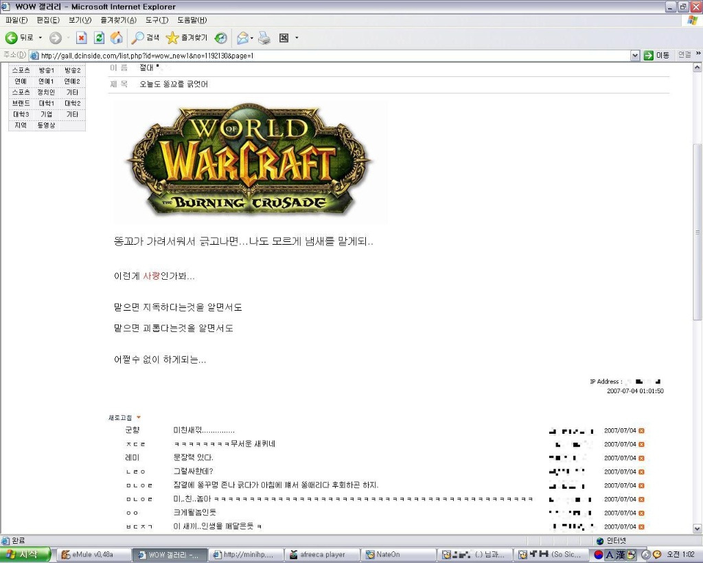The width and height of the screenshot is (703, 563).
Task: Open the 즐겨찾기 star favorites panel
Action: point(187,38)
